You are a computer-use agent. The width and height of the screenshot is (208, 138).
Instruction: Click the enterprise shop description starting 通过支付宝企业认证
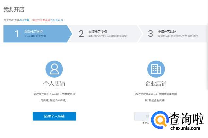pyautogui.click(x=156, y=97)
